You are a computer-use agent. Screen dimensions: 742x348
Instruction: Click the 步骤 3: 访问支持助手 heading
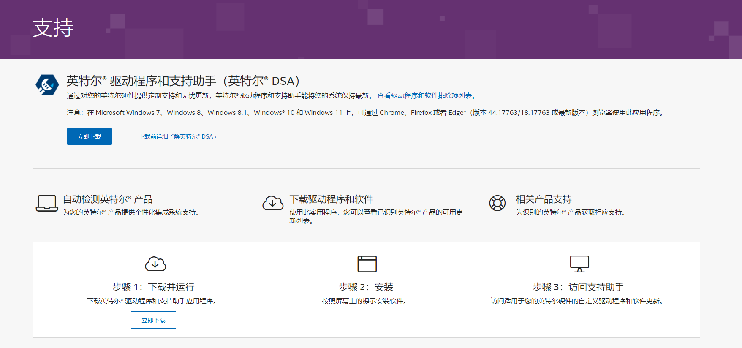click(x=579, y=287)
